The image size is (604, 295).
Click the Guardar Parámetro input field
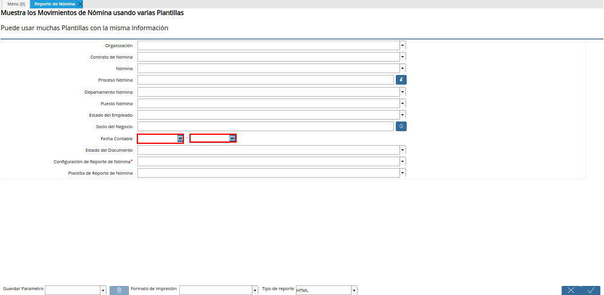(x=73, y=290)
